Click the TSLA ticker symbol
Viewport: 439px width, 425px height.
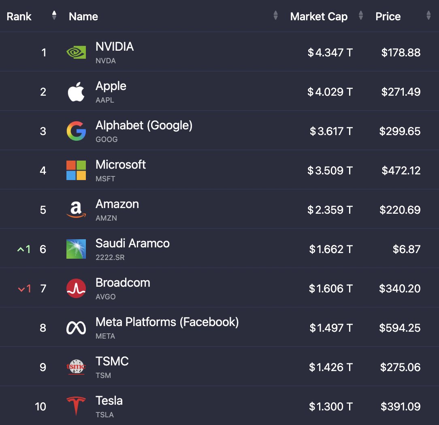coord(105,414)
